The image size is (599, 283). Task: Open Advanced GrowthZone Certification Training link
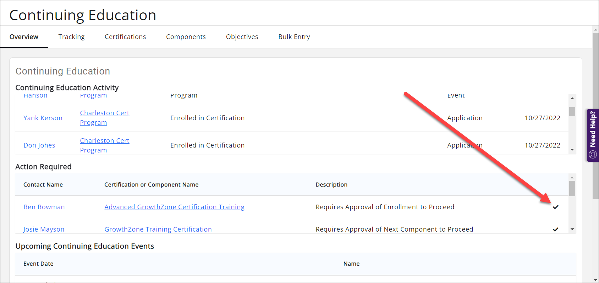pos(174,207)
